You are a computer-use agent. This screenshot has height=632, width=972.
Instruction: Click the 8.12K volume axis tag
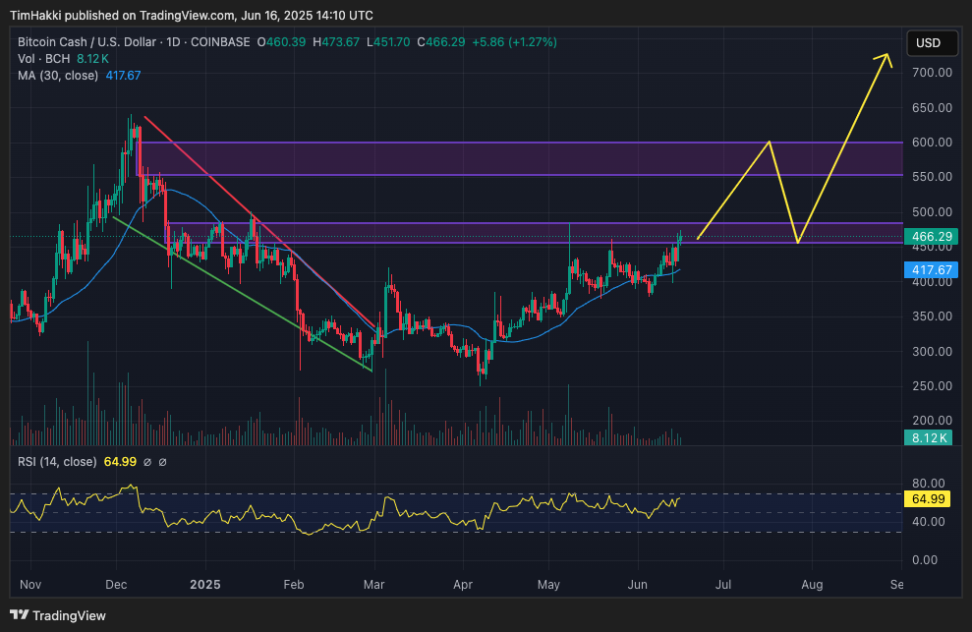click(x=929, y=438)
